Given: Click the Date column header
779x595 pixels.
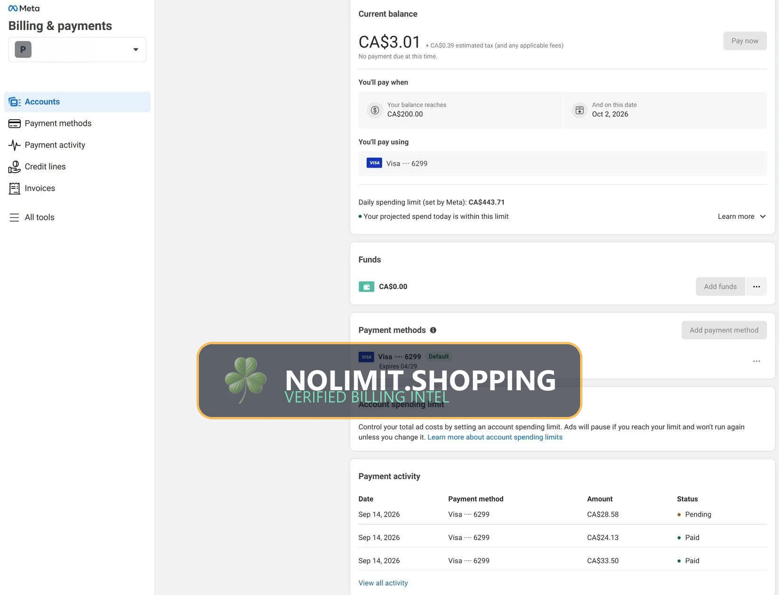Looking at the screenshot, I should point(366,499).
